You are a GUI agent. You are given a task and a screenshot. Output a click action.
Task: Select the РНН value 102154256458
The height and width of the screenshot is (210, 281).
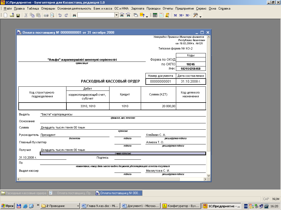191,69
